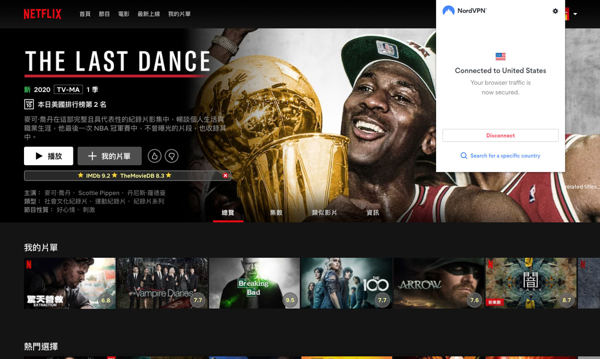600x359 pixels.
Task: Click the TV-MA rating badge
Action: click(x=68, y=89)
